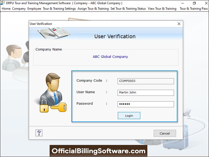Click the Company Code input field

(146, 81)
